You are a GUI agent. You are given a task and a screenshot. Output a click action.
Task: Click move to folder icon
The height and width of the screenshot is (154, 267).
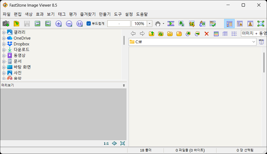(197, 33)
